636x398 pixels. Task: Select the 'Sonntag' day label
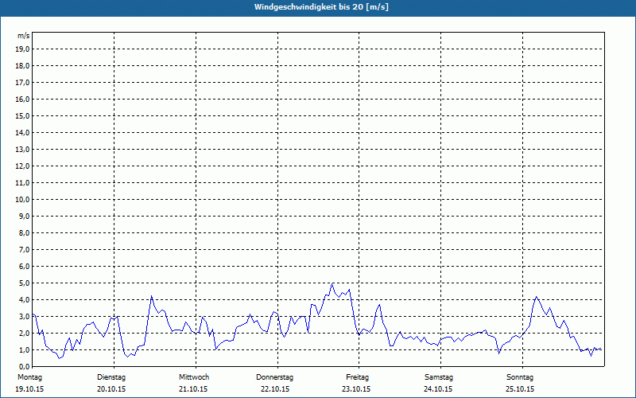(520, 377)
